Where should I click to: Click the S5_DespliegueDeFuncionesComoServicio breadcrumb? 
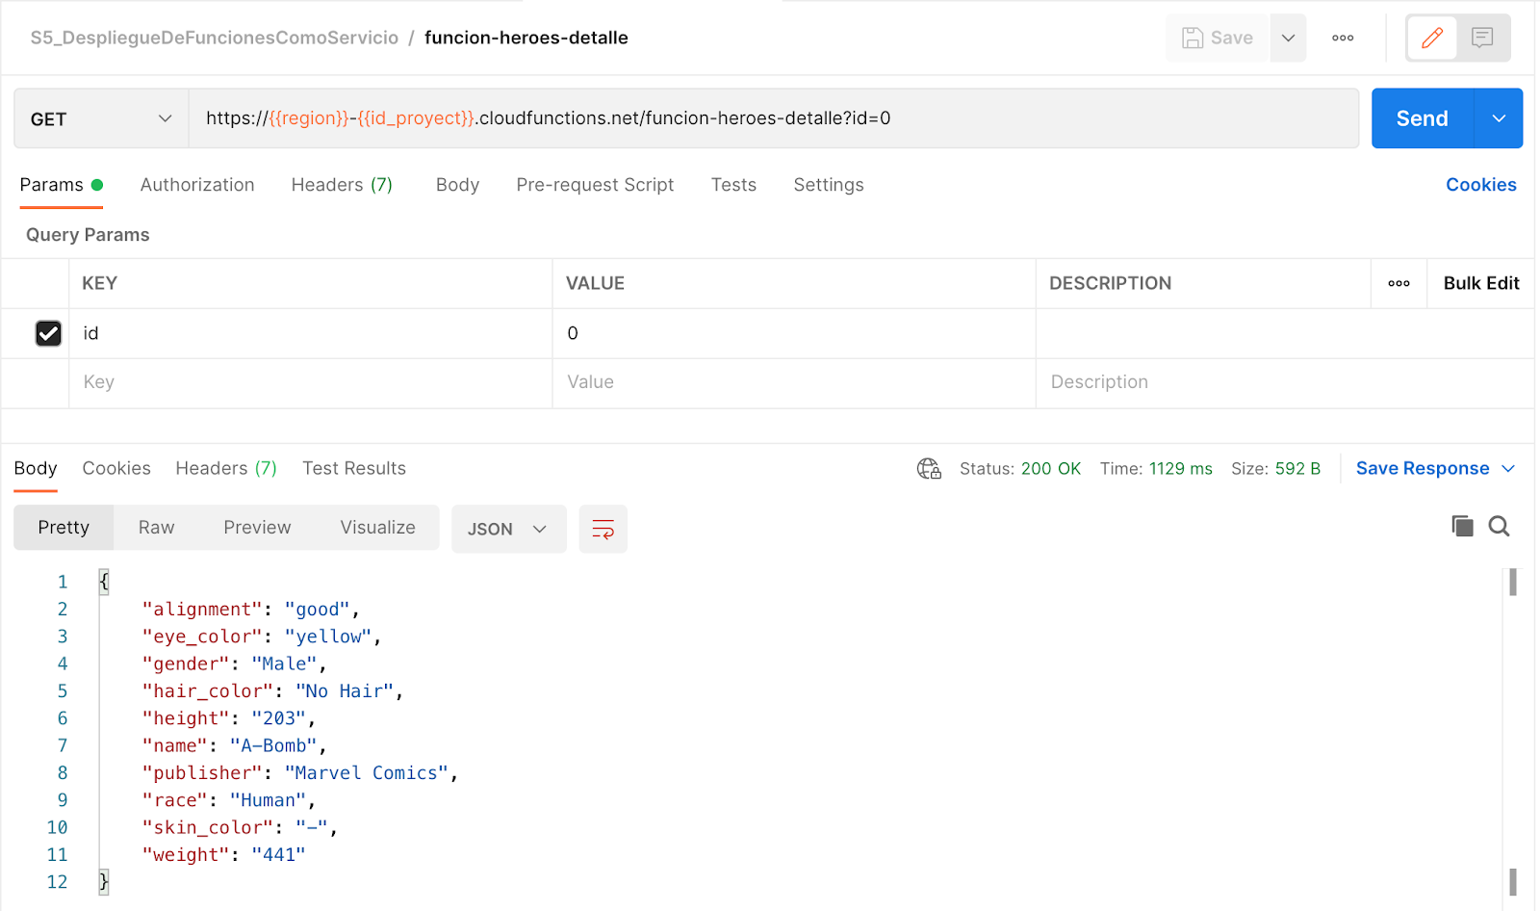coord(215,38)
